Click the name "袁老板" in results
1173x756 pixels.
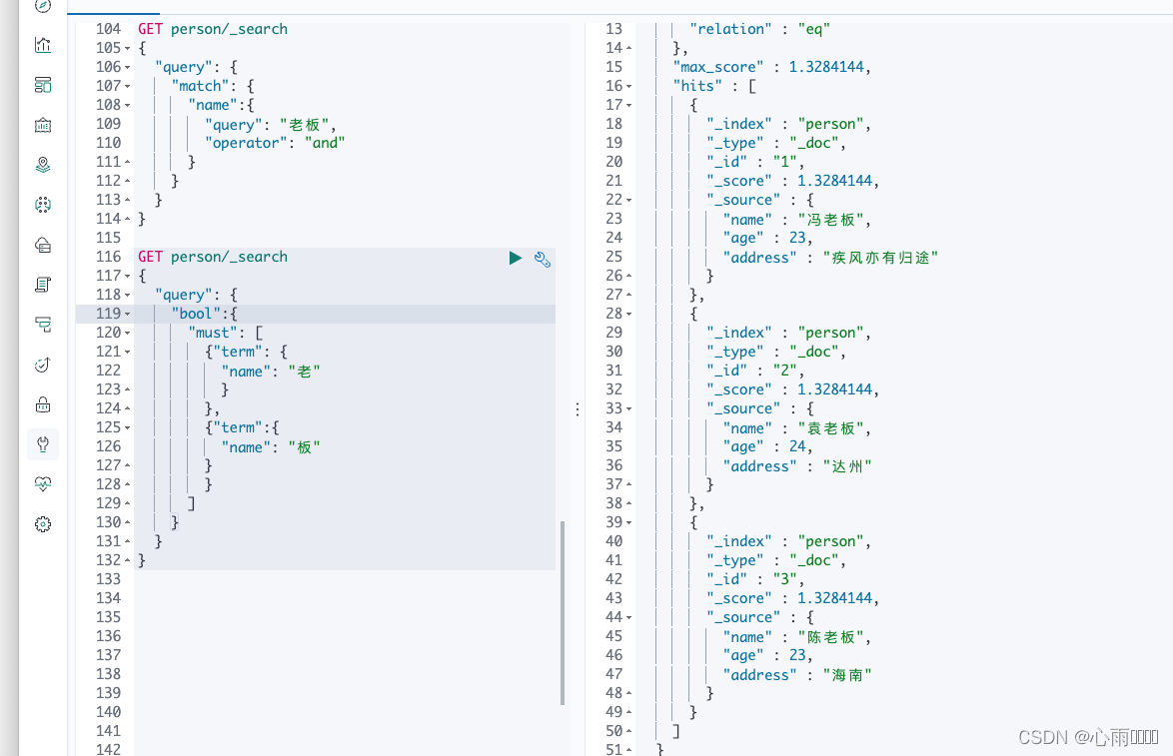click(x=830, y=427)
